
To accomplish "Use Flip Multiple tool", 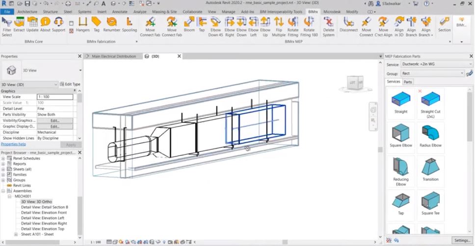I will click(x=279, y=26).
